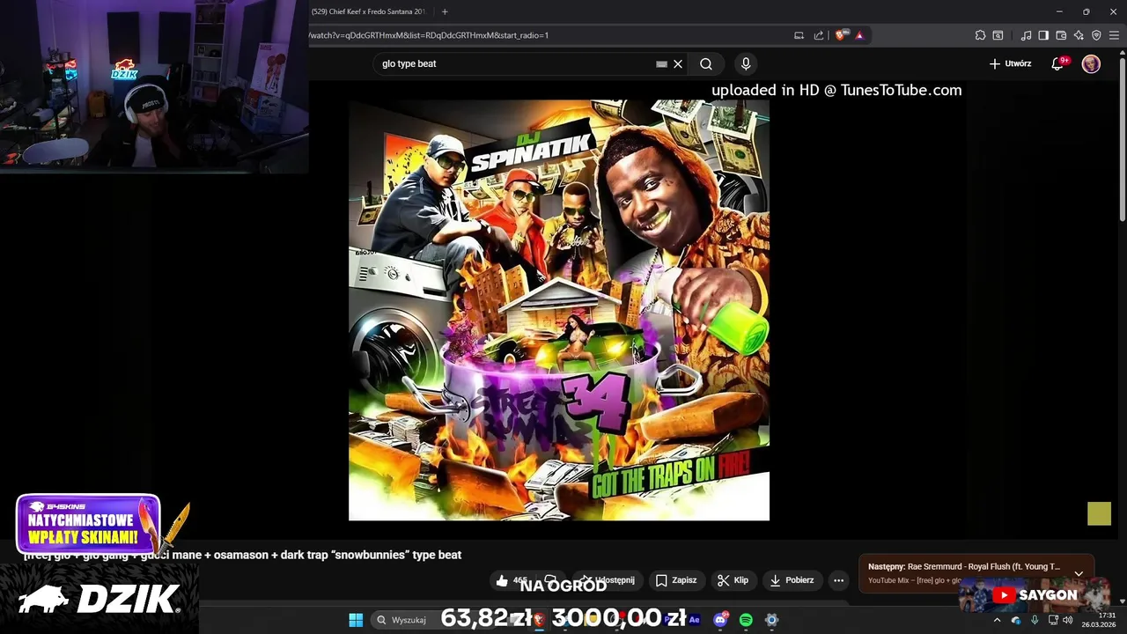This screenshot has height=634, width=1127.
Task: Open Brave Rewards triangle icon
Action: click(859, 35)
